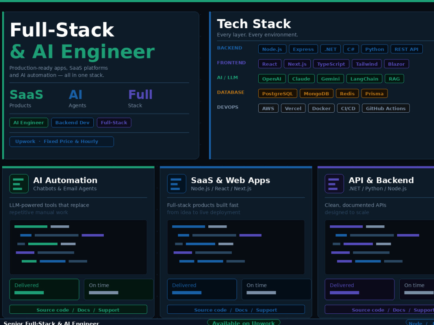
Task: Click 'Chatbots & Email Agents' subtitle
Action: tap(65, 188)
